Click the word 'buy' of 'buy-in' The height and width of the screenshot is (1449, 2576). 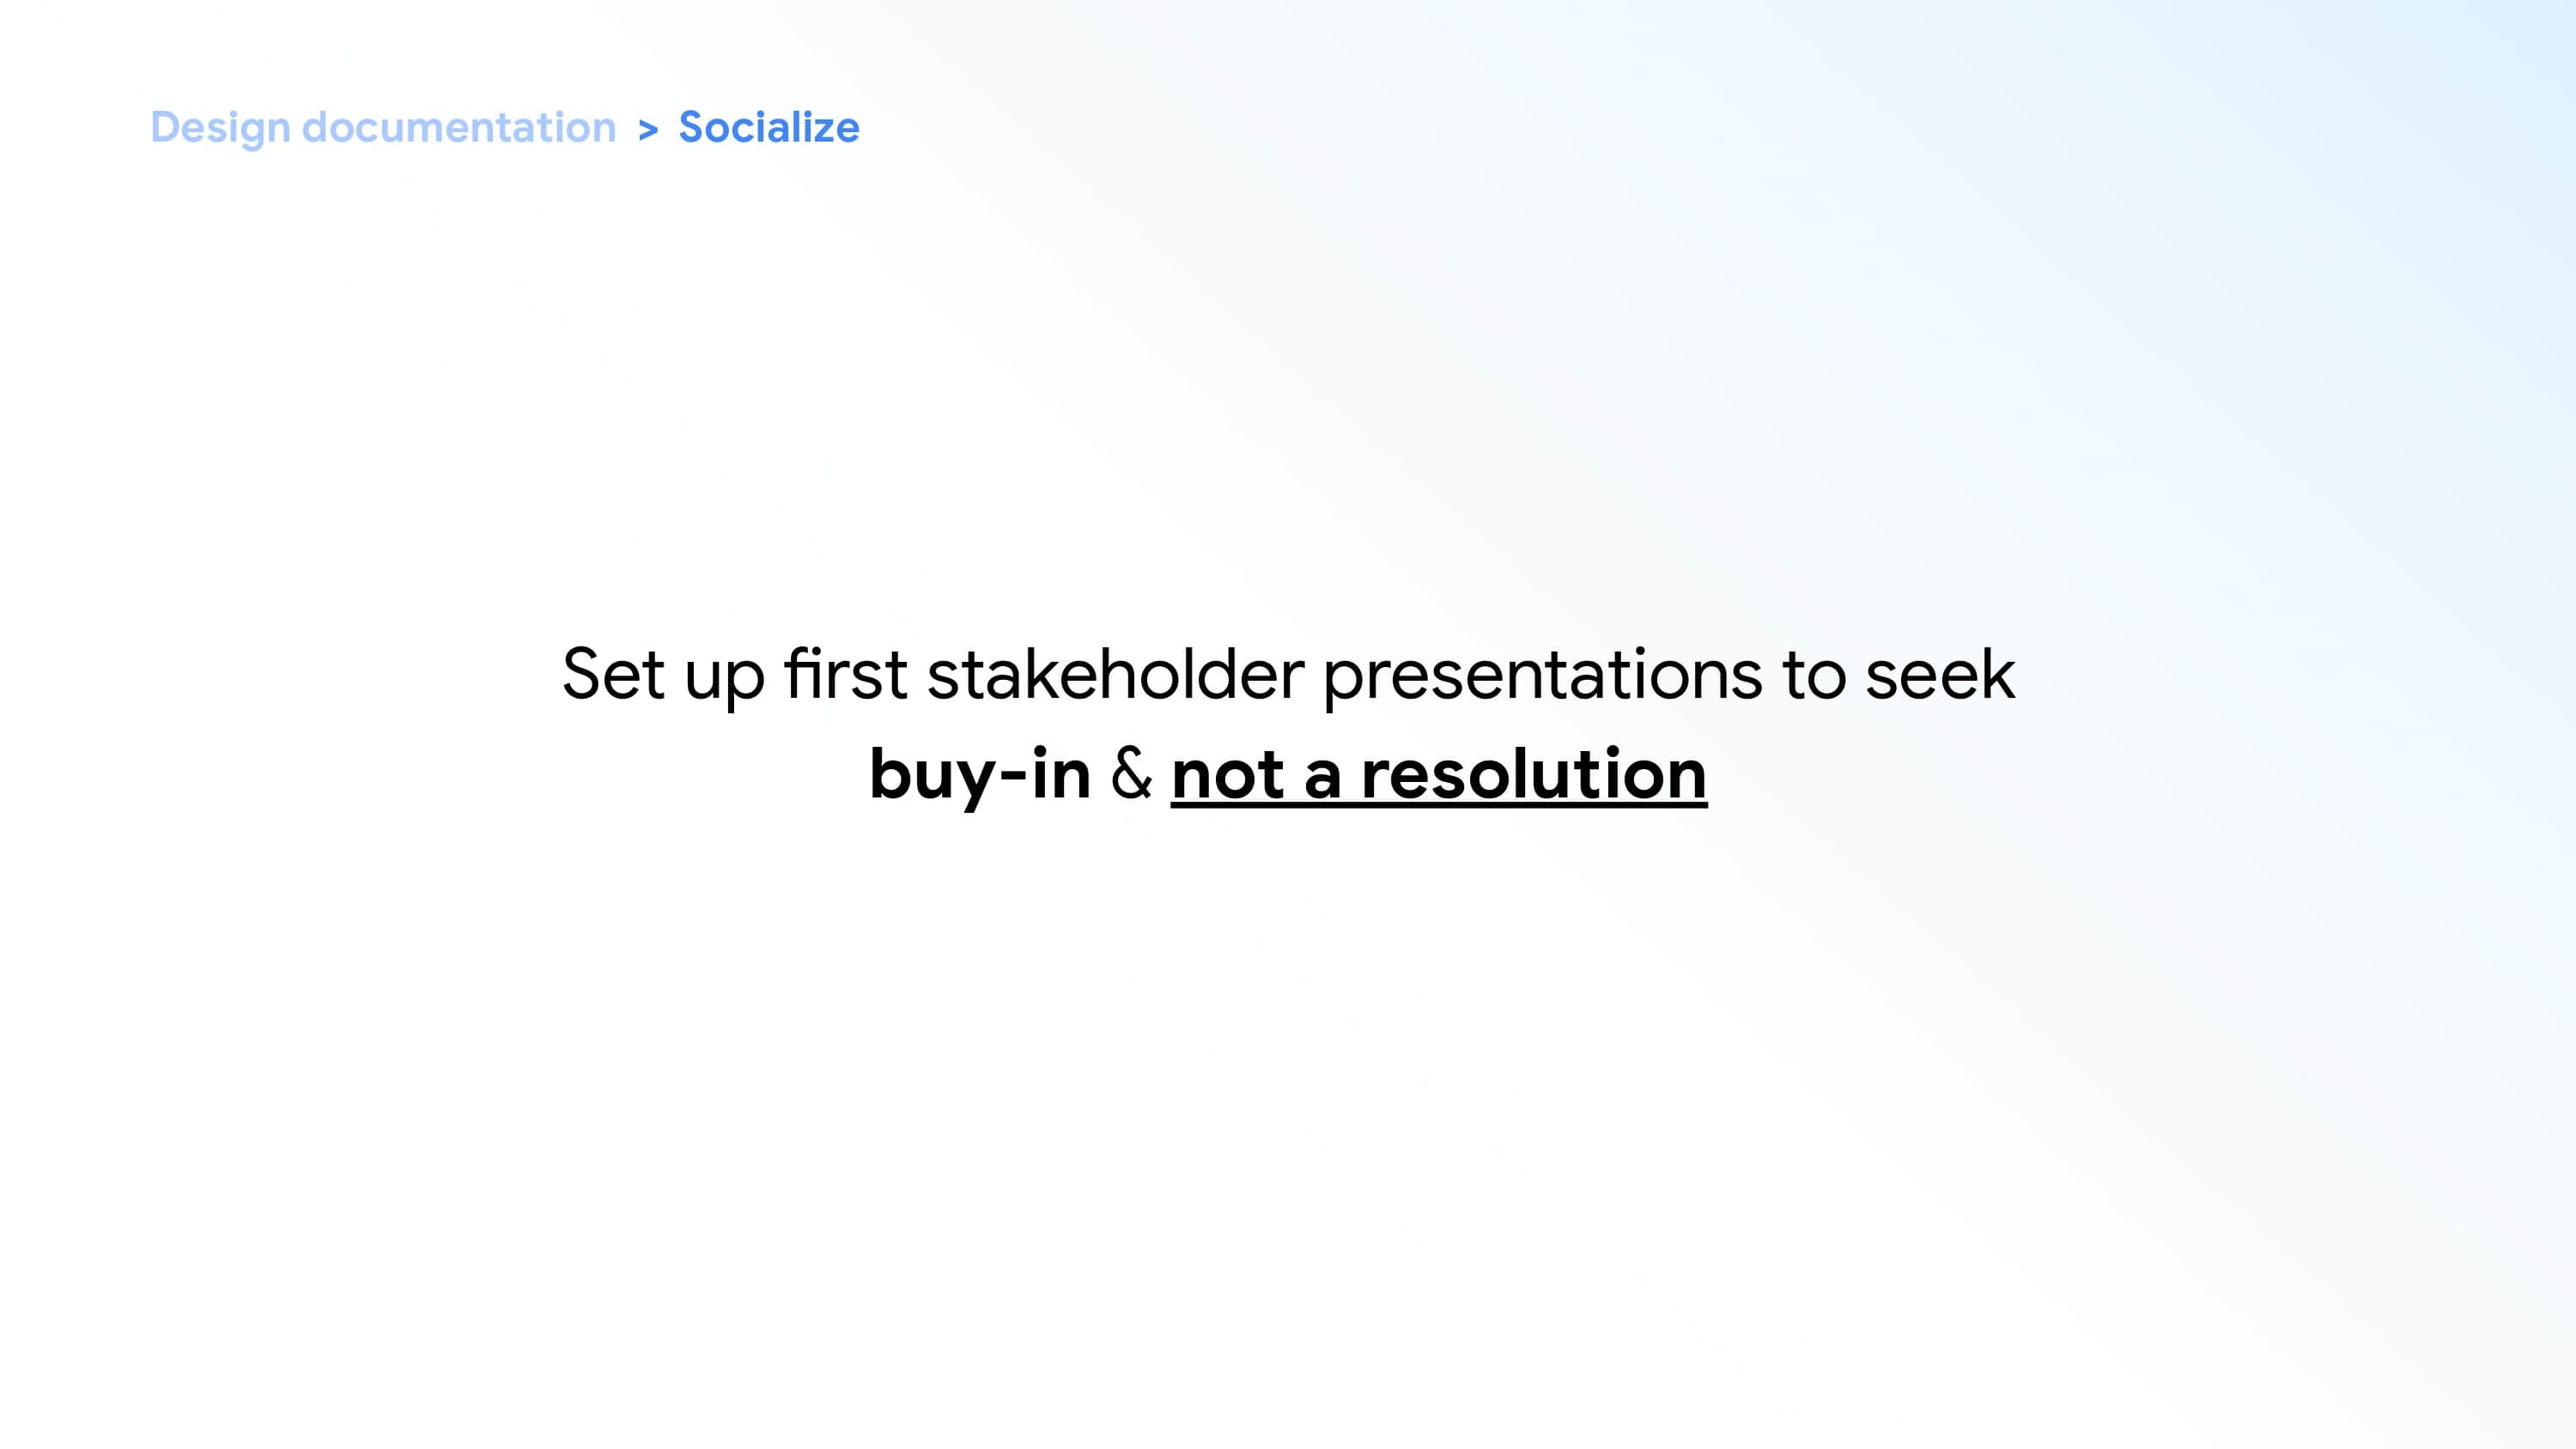click(x=932, y=776)
